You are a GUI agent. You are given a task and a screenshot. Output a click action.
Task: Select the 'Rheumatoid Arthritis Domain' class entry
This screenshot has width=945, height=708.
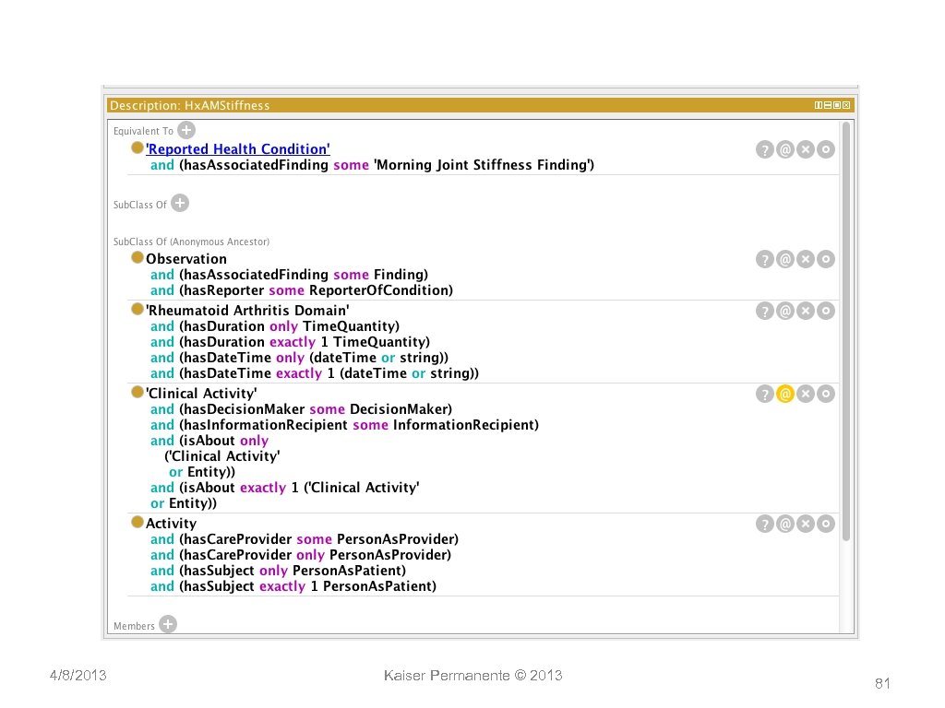click(x=247, y=311)
